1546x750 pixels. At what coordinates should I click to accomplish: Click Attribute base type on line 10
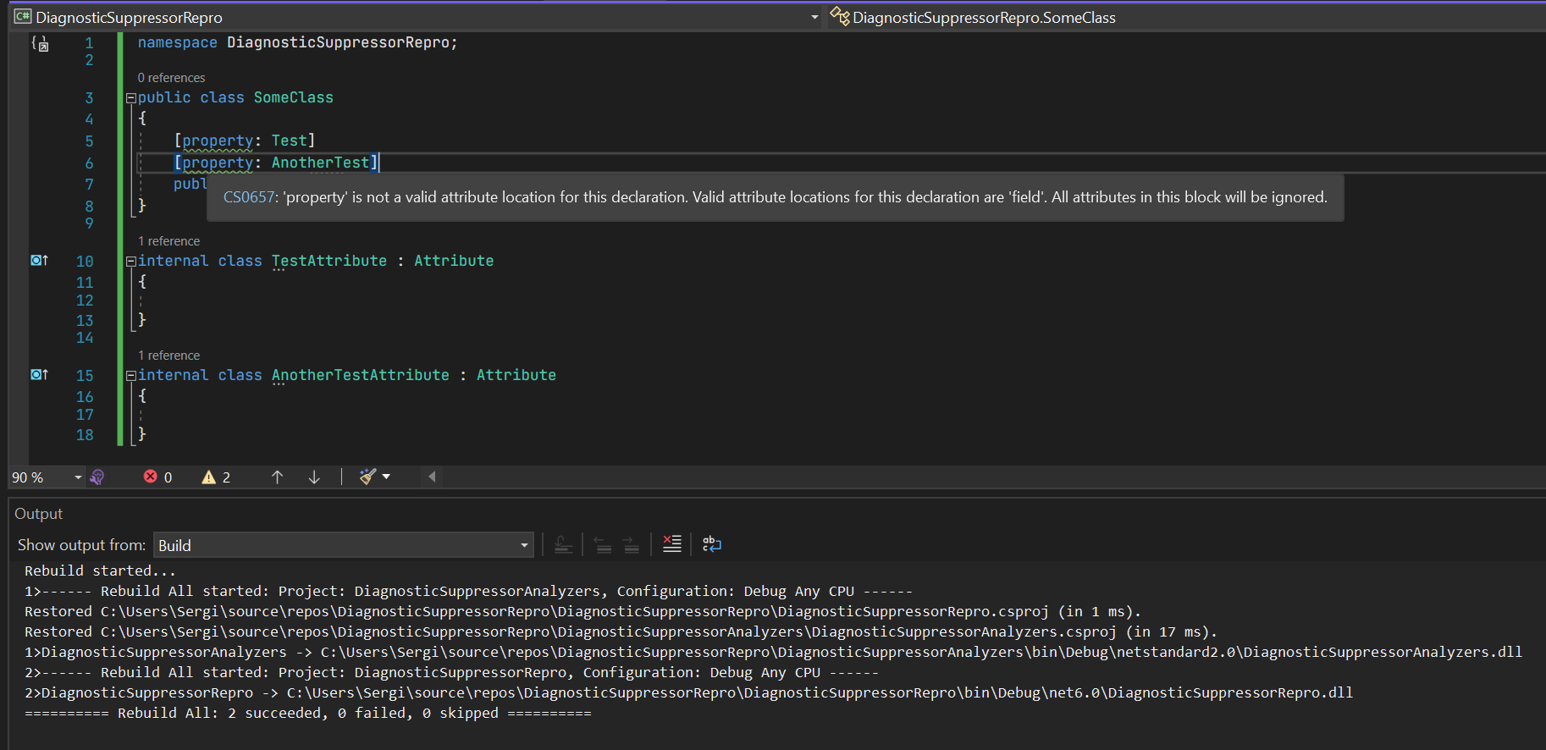pos(454,261)
